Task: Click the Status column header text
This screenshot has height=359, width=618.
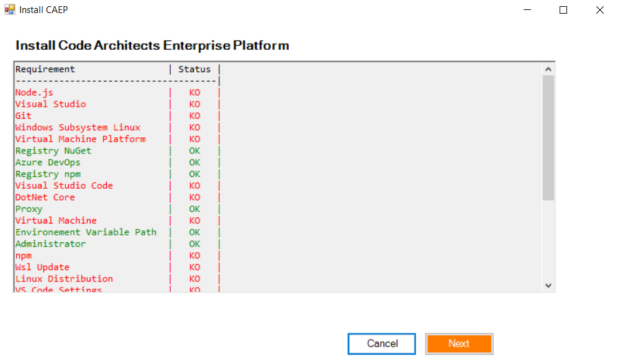Action: (x=194, y=70)
